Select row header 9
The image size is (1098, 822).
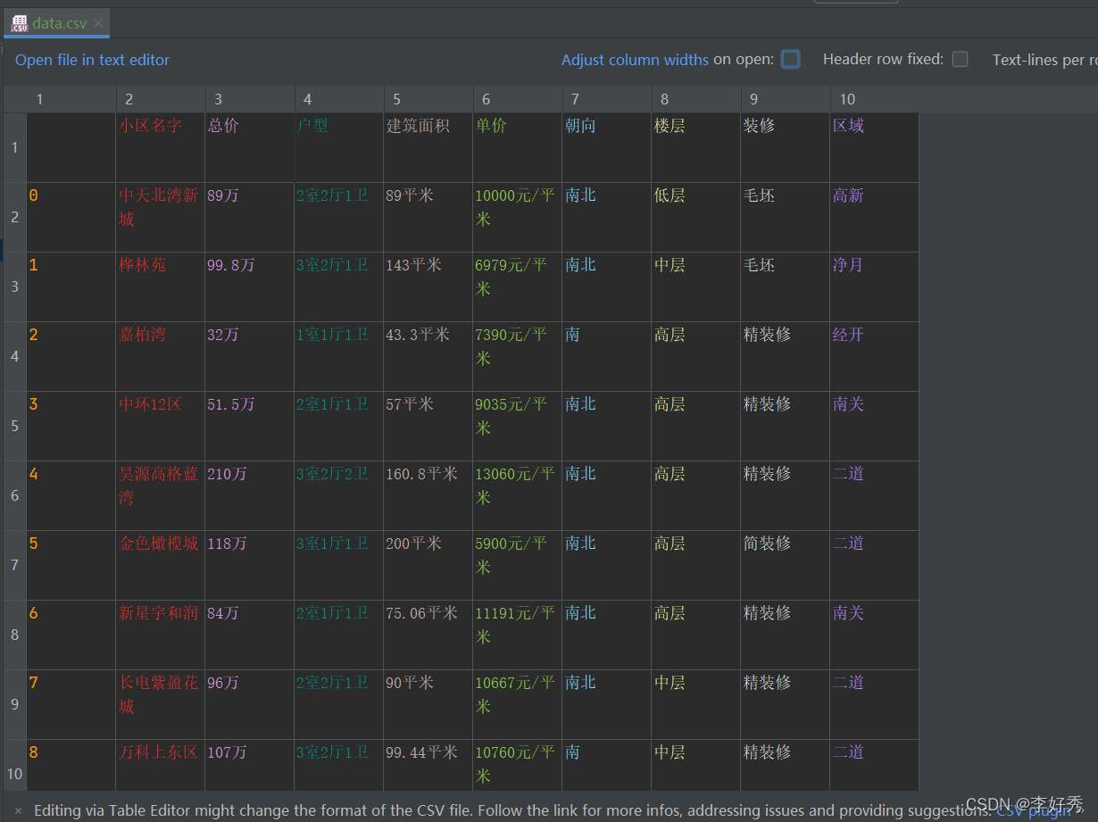(x=15, y=704)
